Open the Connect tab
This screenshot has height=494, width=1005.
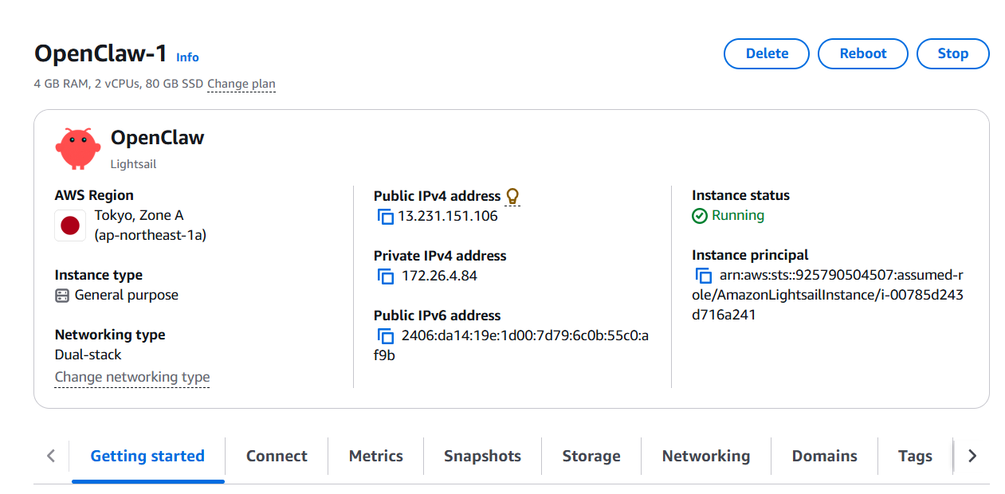tap(277, 457)
